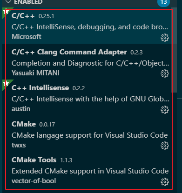This screenshot has width=182, height=193.
Task: Click the twxs publisher name
Action: (x=19, y=145)
